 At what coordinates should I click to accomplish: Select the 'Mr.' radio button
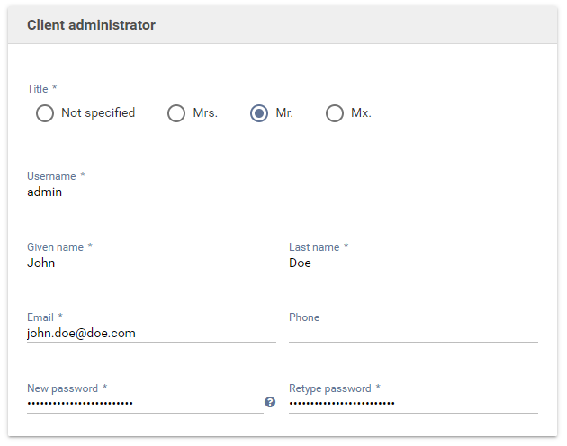259,113
